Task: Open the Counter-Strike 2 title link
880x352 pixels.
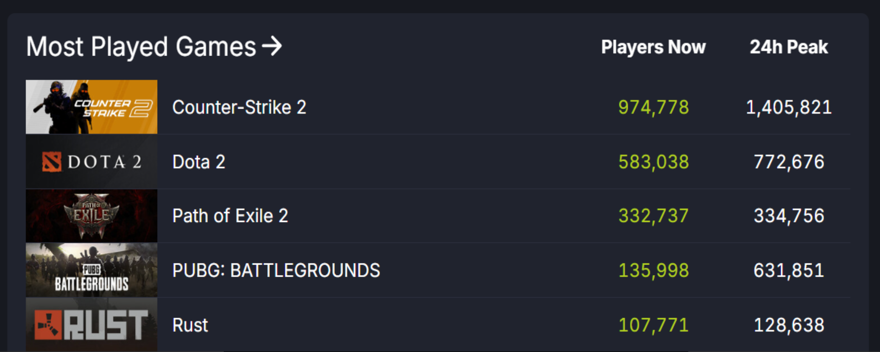Action: pyautogui.click(x=239, y=107)
